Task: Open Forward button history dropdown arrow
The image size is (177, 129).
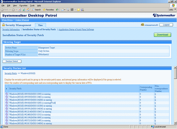Action: [x=16, y=10]
